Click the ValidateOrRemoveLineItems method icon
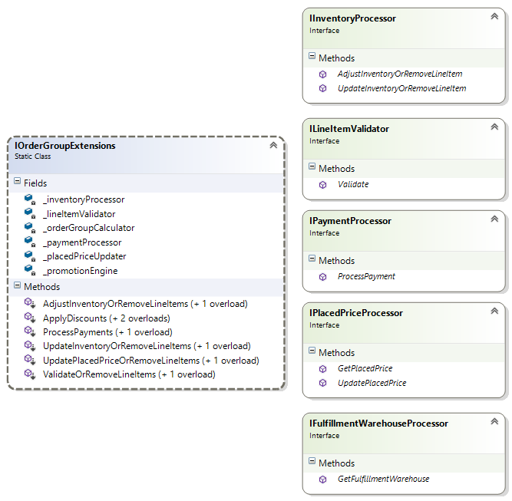Viewport: 512px width, 501px height. tap(30, 374)
